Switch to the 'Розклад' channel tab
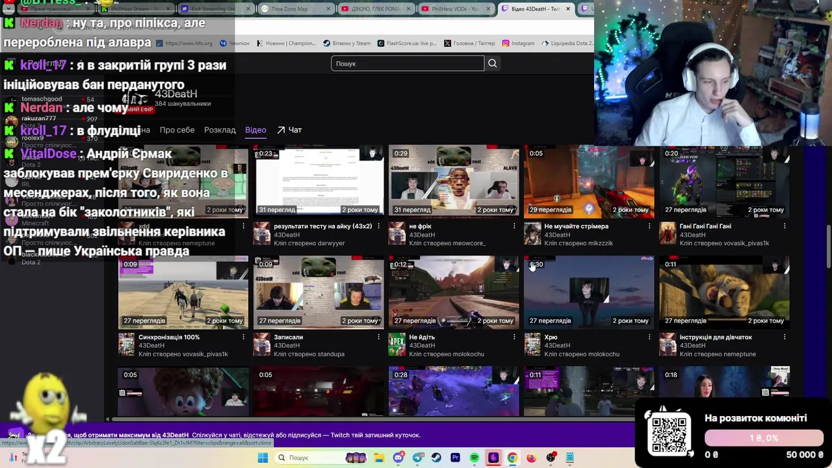Viewport: 832px width, 468px height. click(220, 130)
